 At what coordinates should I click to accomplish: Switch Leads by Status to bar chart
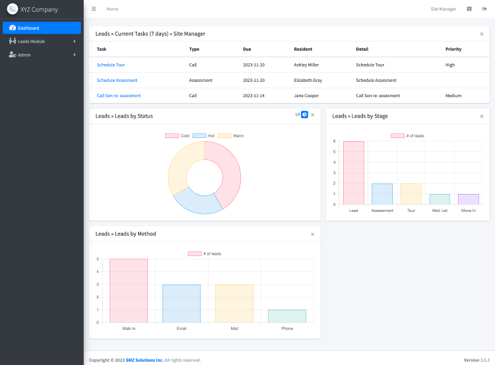coord(298,115)
